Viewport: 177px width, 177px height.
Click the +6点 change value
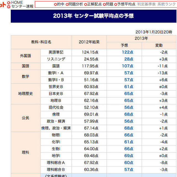(x=163, y=80)
